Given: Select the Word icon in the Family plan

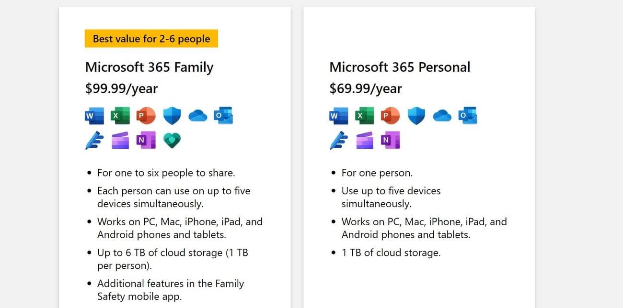Looking at the screenshot, I should [x=94, y=115].
